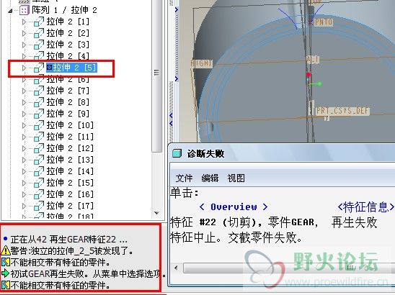This screenshot has width=395, height=295.
Task: Click the <特征信息> link
Action: point(365,207)
